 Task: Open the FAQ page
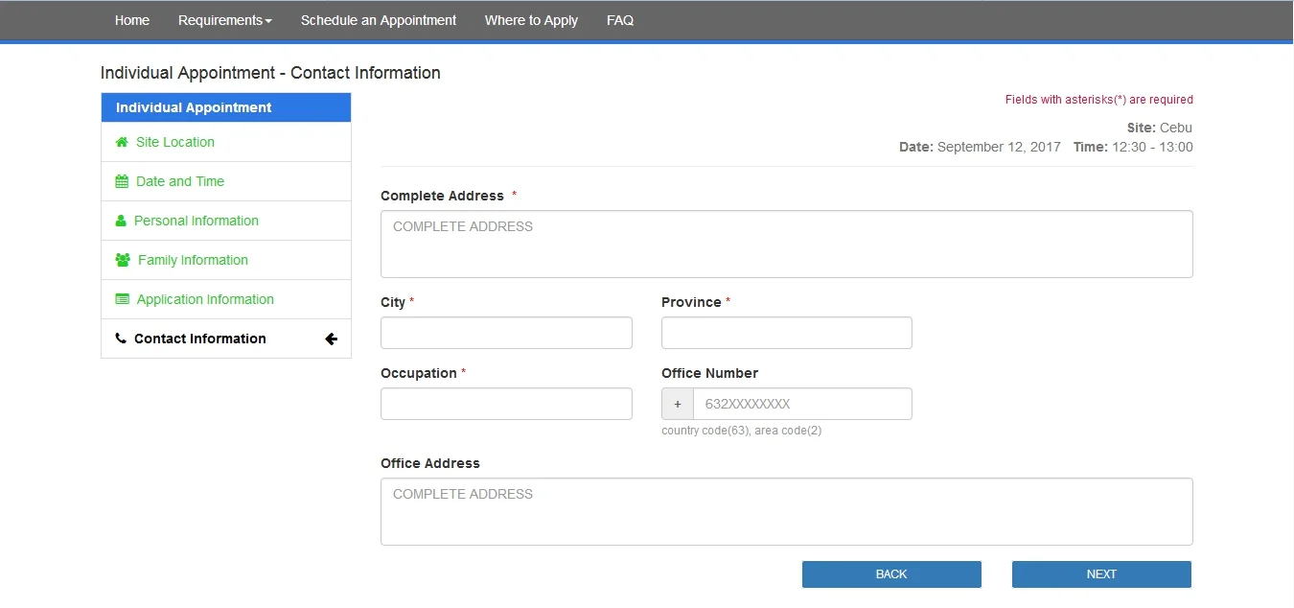[620, 20]
